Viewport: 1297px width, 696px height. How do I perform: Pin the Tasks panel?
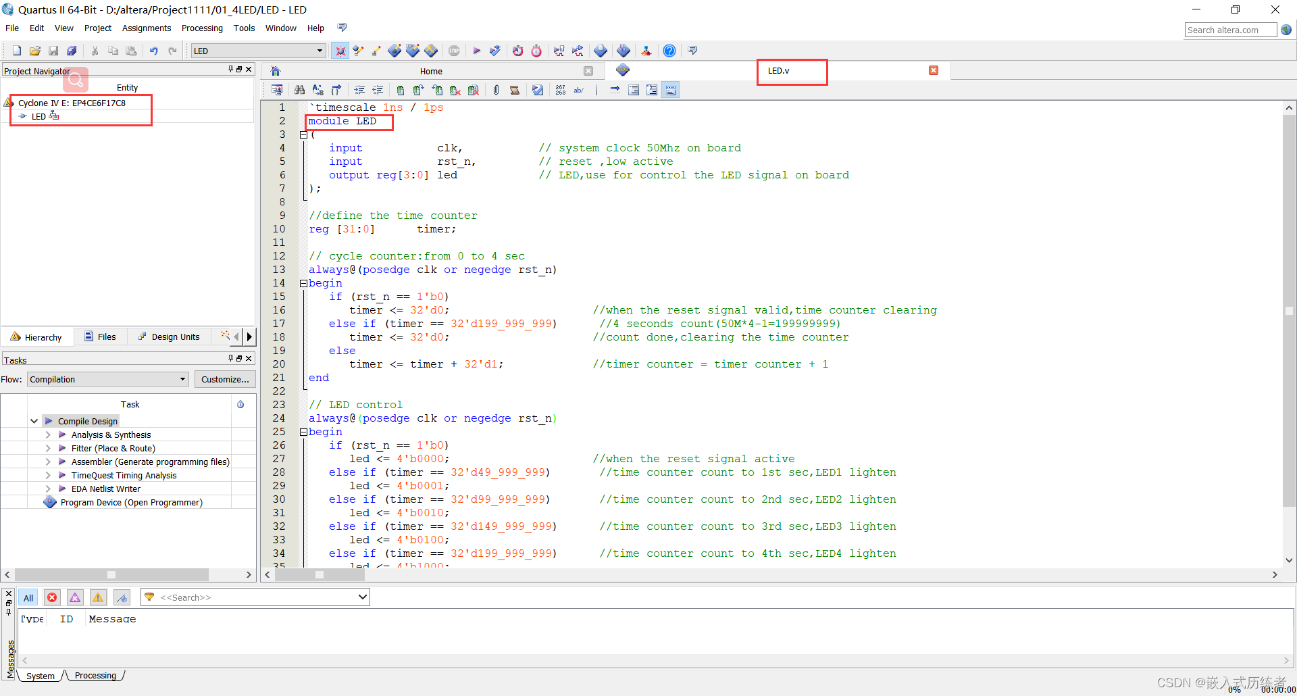pos(230,358)
